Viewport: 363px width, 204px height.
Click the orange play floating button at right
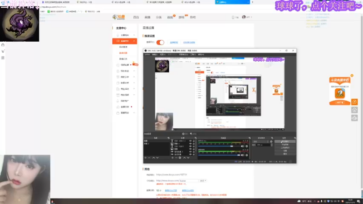(x=354, y=102)
